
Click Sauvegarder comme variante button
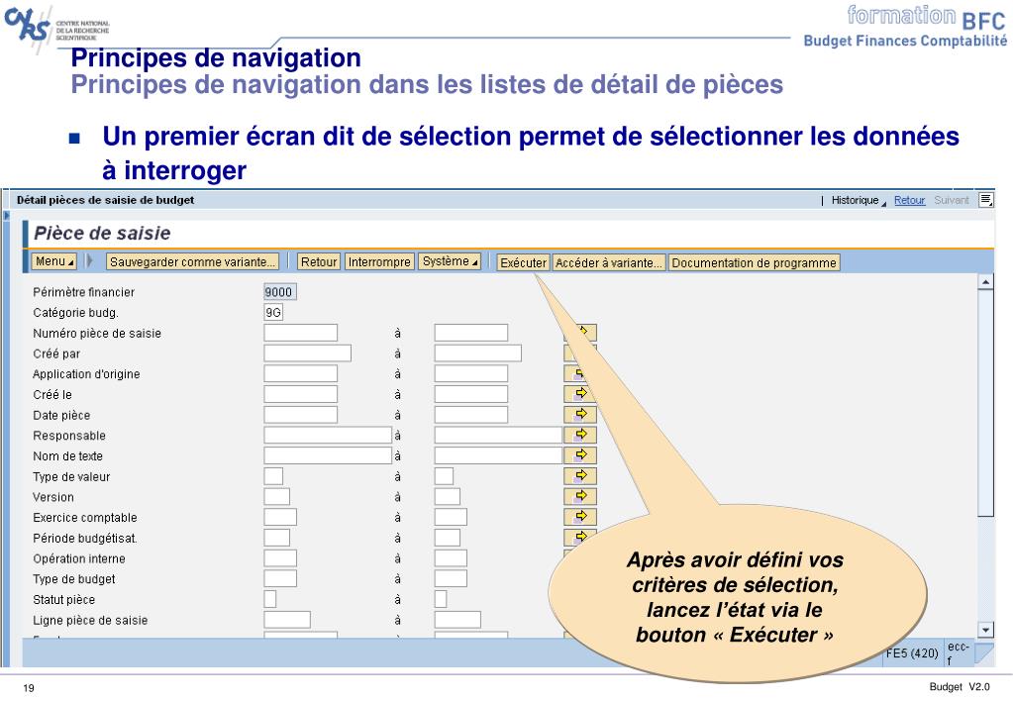[192, 261]
